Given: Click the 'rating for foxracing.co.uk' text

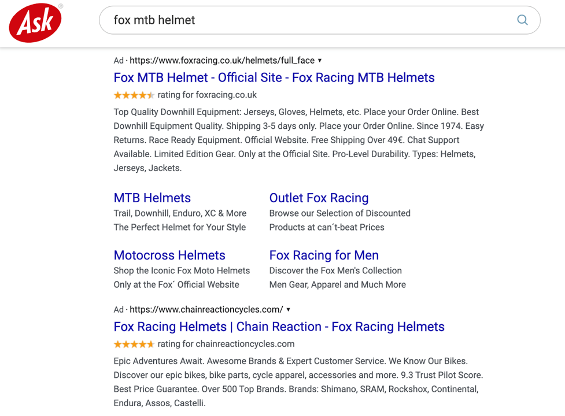Looking at the screenshot, I should coord(207,95).
